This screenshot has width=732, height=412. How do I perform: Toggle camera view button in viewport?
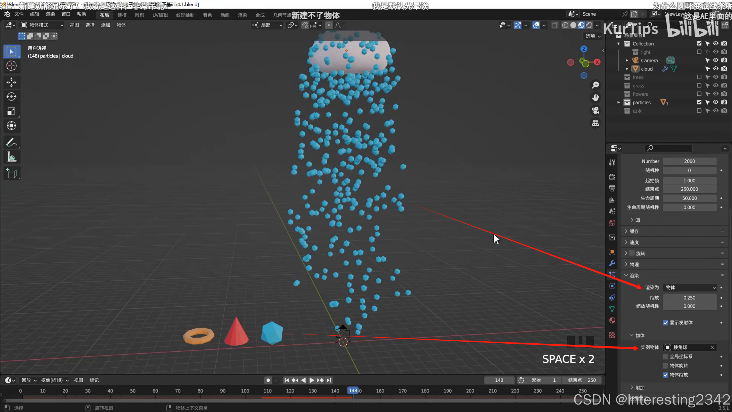tap(595, 110)
